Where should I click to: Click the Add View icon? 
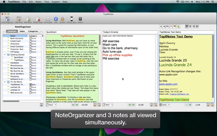coord(19,19)
